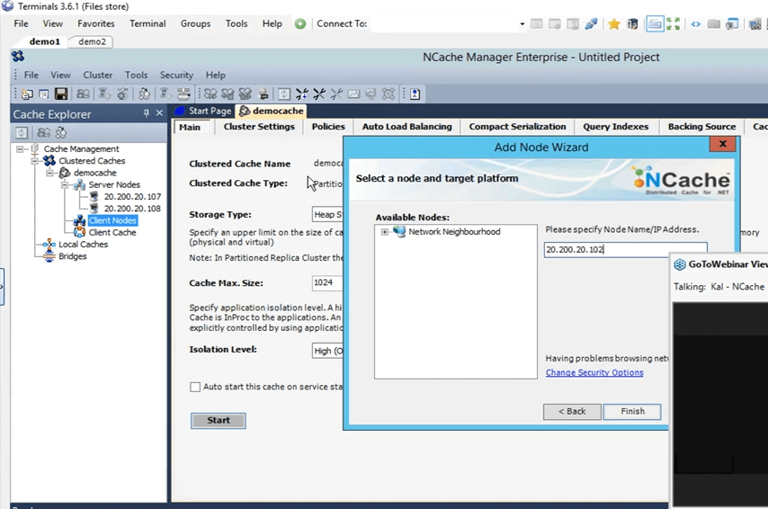
Task: Click the blue connect plug icon in Terminals toolbar
Action: [x=591, y=23]
